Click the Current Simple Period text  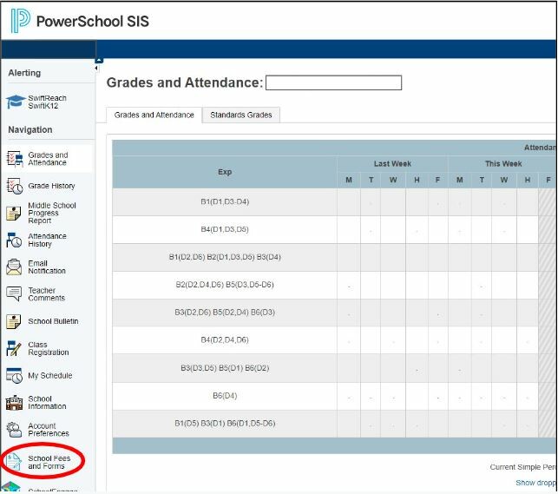(x=522, y=467)
